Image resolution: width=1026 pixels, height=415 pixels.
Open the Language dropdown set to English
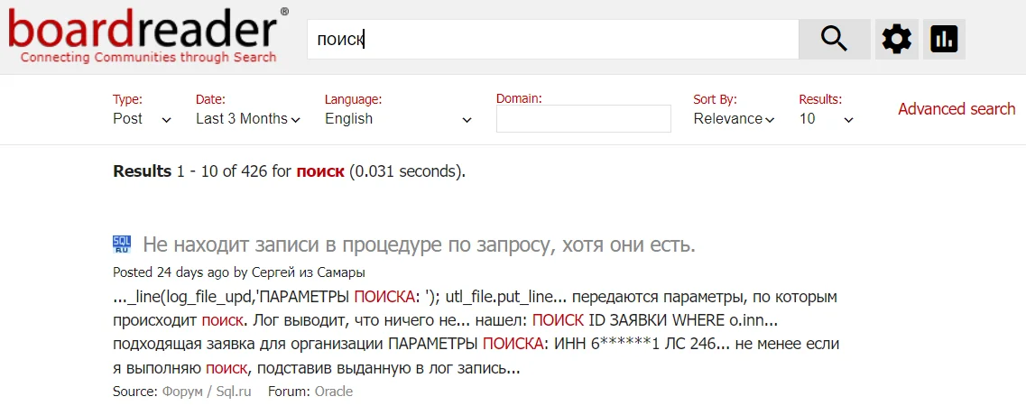click(398, 119)
